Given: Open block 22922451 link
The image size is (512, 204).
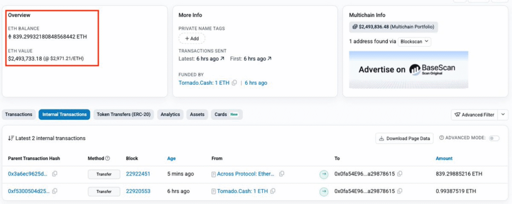Looking at the screenshot, I should [138, 174].
